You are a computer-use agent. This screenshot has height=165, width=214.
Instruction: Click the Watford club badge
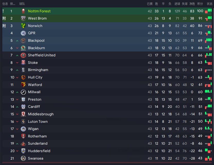click(23, 85)
